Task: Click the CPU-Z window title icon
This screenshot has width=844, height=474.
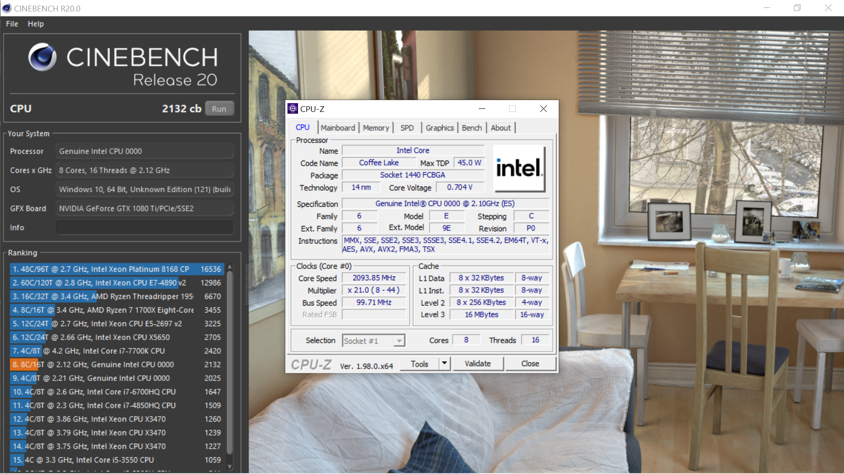Action: pos(293,109)
